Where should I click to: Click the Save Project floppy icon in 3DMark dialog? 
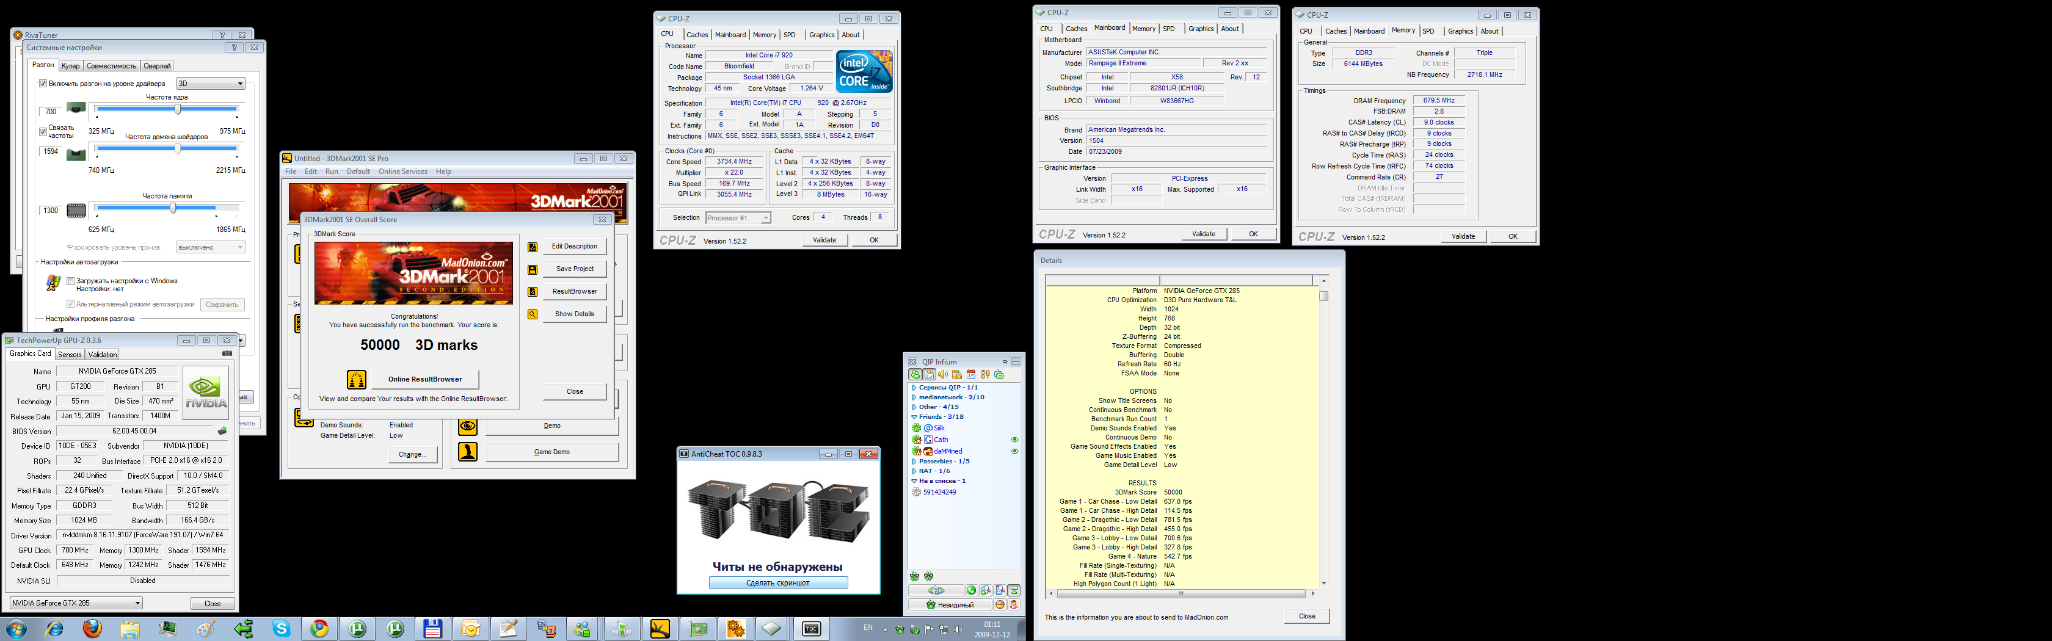tap(532, 269)
